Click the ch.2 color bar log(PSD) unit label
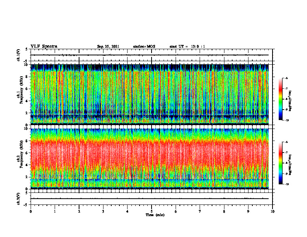The height and width of the screenshot is (237, 307). point(290,165)
